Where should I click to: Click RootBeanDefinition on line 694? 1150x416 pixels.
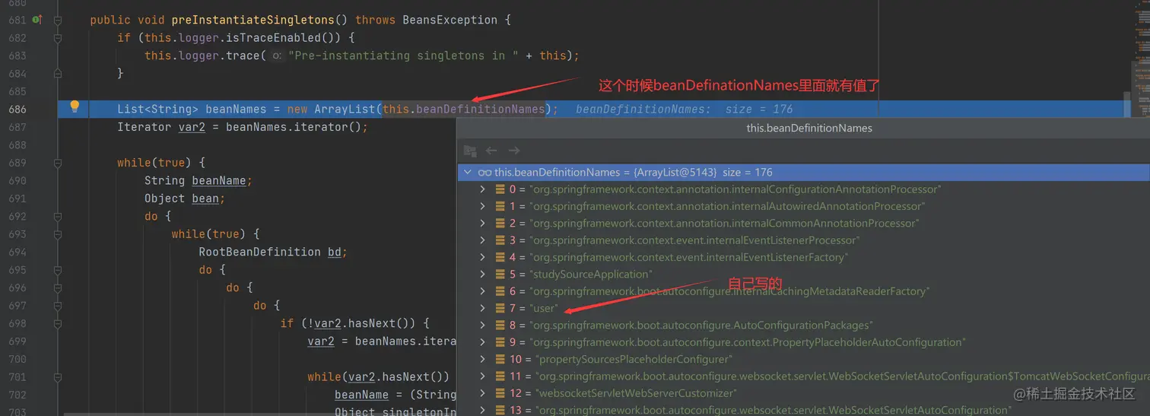coord(260,252)
